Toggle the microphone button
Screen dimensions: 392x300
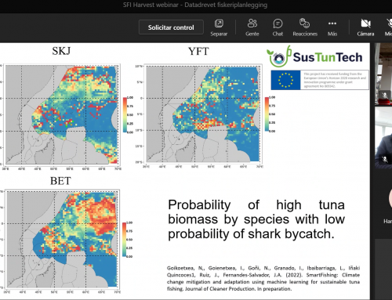click(x=389, y=27)
